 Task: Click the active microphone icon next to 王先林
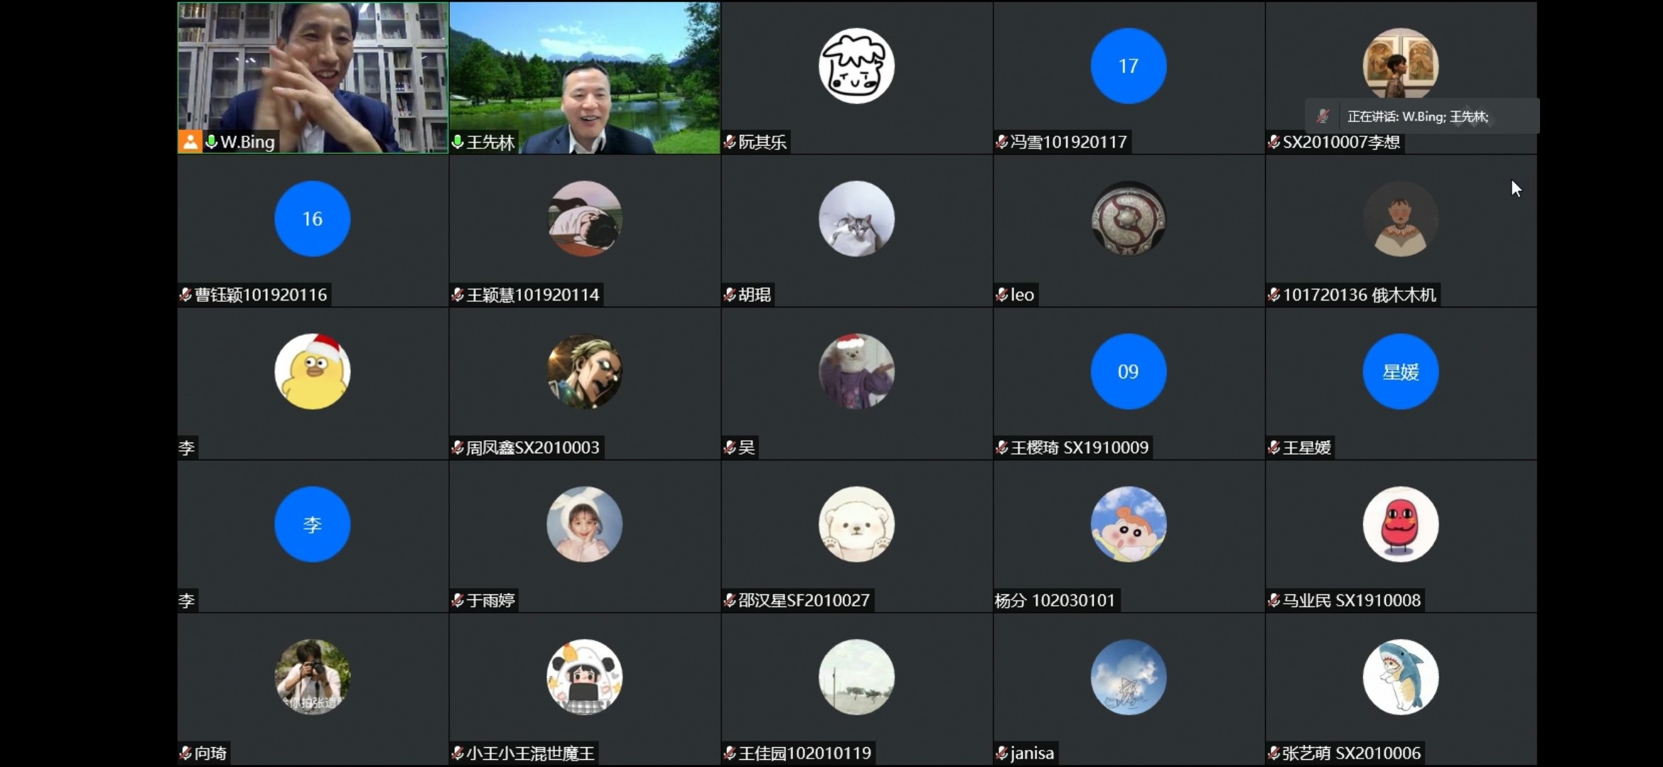[x=458, y=142]
